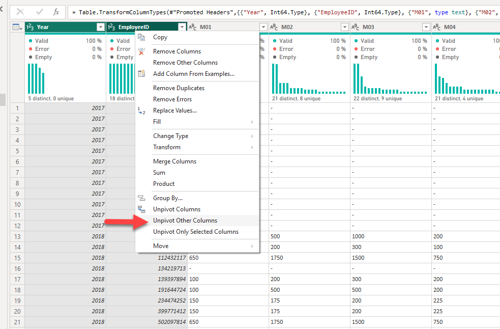
Task: Select Unpivot Other Columns from context menu
Action: [x=185, y=221]
